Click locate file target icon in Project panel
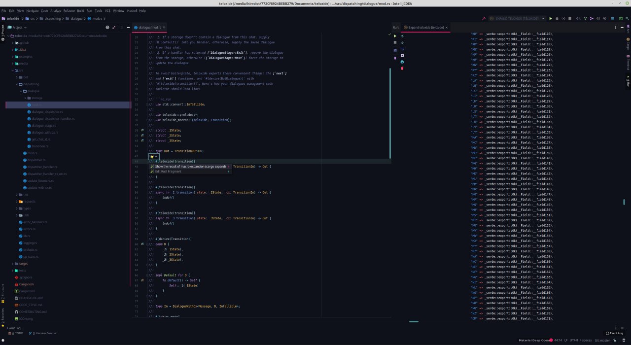 coord(107,28)
